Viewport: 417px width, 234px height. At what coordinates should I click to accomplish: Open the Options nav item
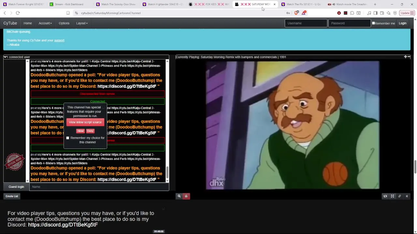click(x=64, y=23)
